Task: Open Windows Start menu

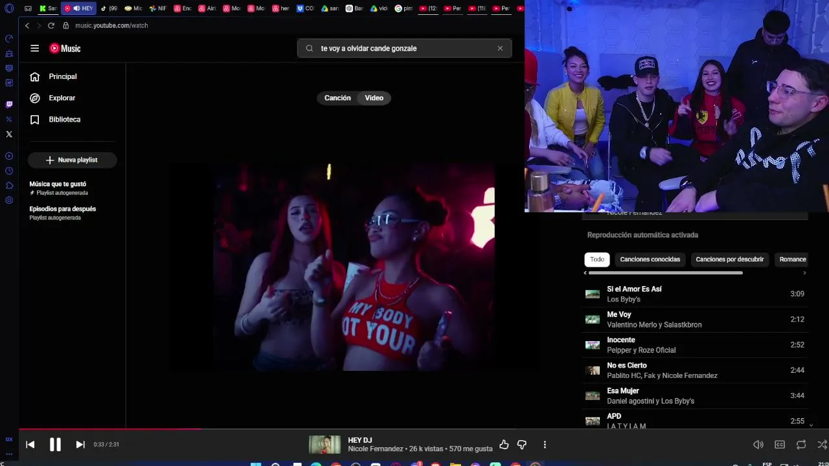Action: click(256, 463)
